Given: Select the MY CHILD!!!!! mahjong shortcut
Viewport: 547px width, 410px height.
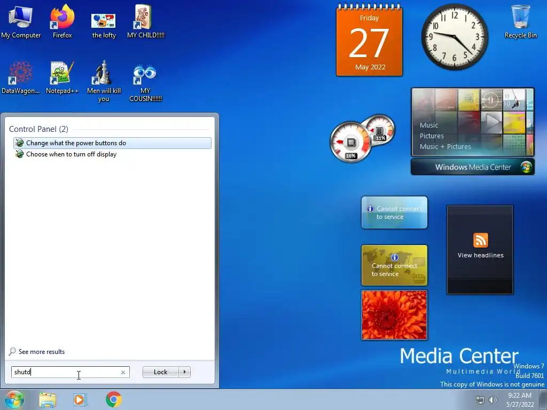Looking at the screenshot, I should click(145, 21).
